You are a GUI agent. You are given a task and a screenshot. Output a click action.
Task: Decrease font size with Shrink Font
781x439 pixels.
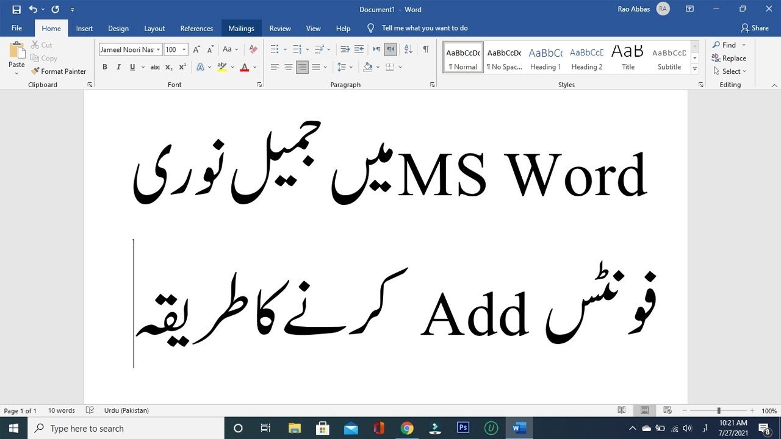pyautogui.click(x=209, y=49)
